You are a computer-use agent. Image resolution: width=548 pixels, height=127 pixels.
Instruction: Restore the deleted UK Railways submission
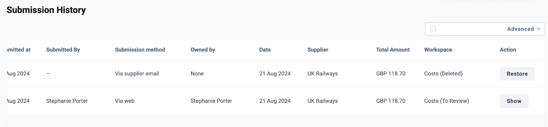tap(517, 74)
